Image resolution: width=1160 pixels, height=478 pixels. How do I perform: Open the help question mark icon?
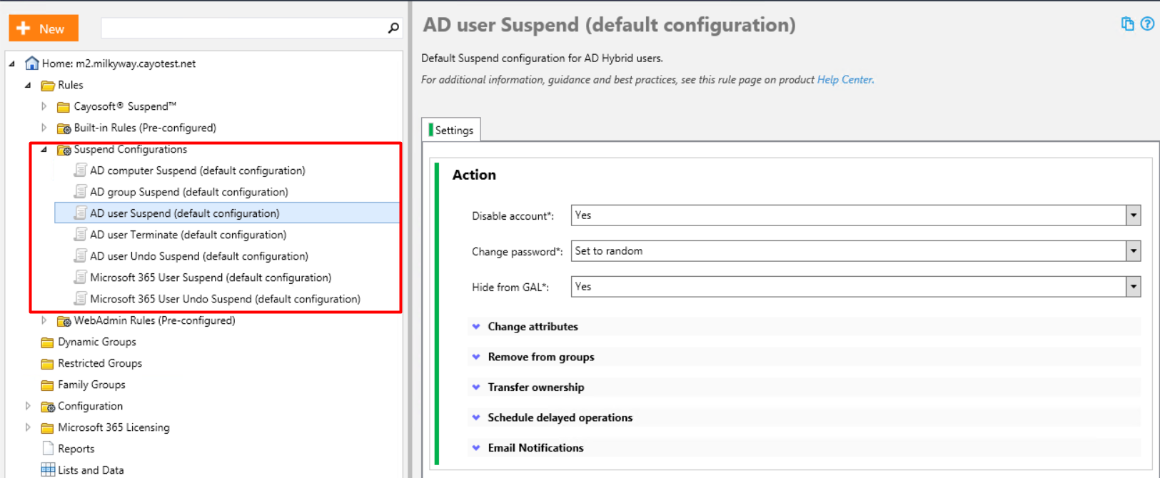pyautogui.click(x=1147, y=24)
